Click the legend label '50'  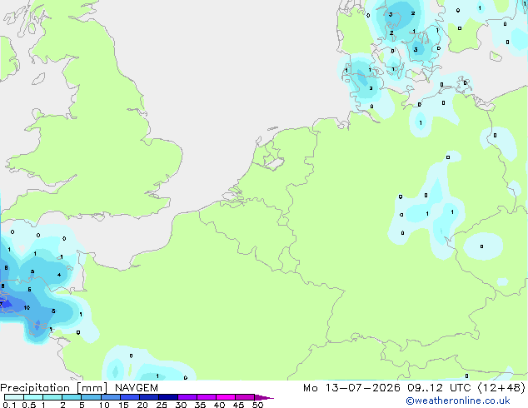click(x=258, y=405)
